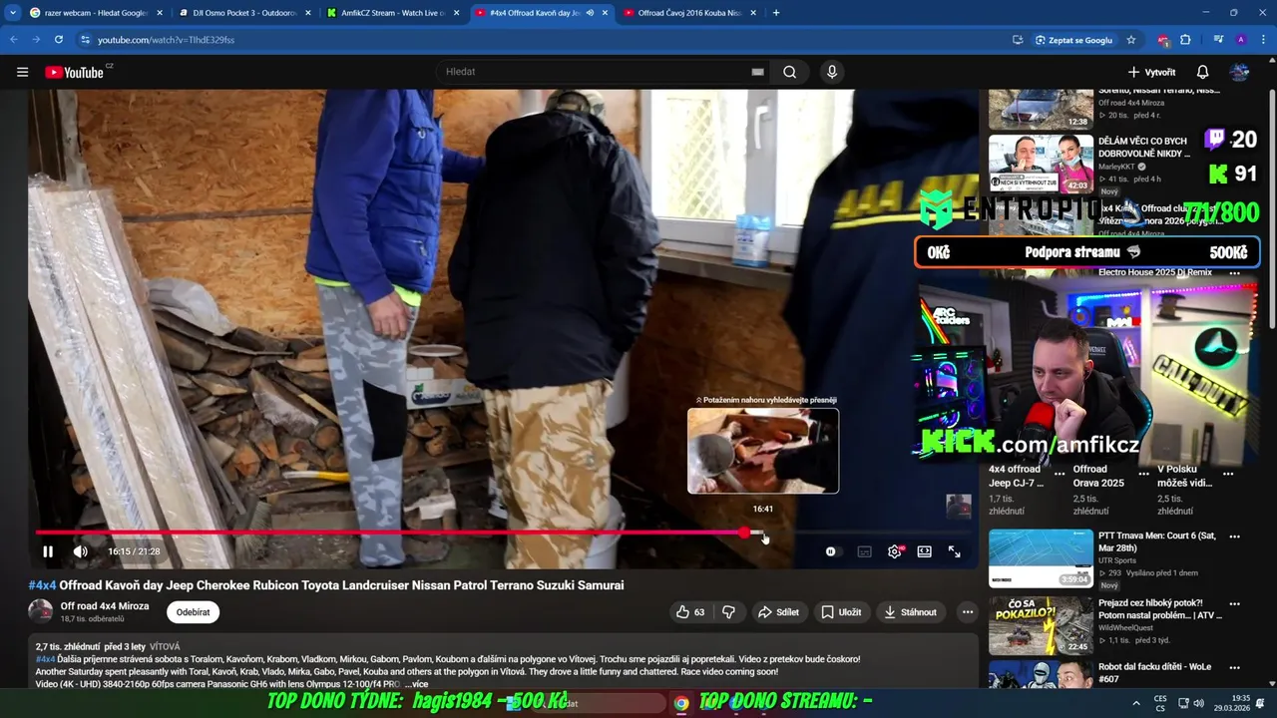
Task: Open the DĚLÁM VĚCI CO BYCH video title
Action: point(1143,148)
